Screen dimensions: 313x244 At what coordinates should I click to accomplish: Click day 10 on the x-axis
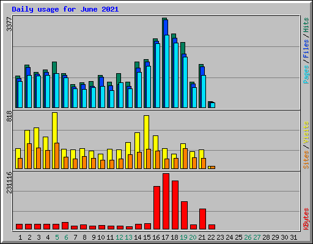101,237
